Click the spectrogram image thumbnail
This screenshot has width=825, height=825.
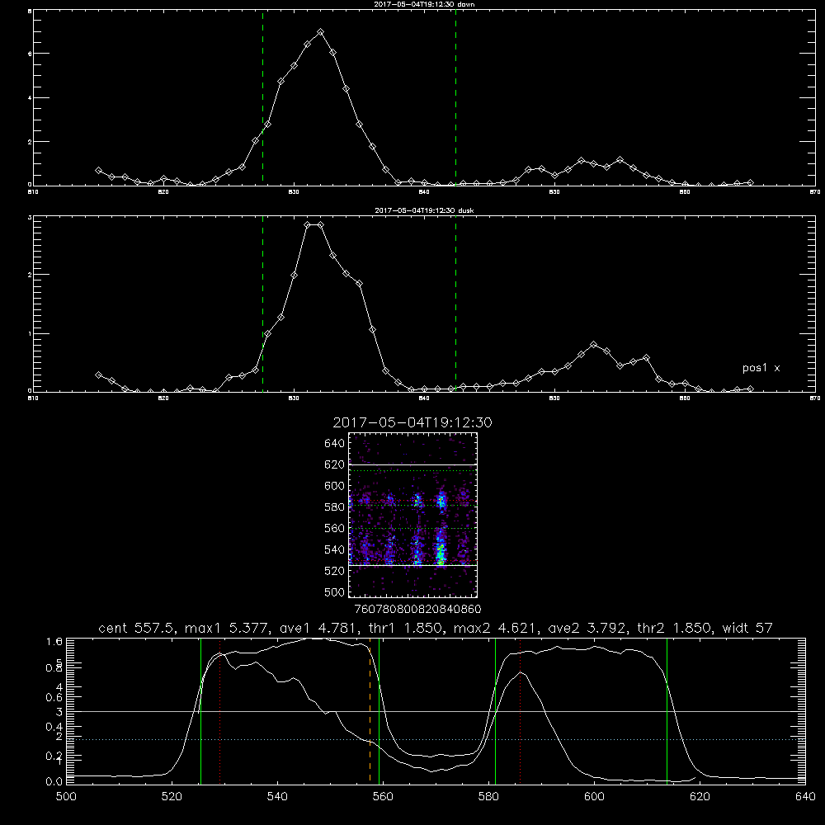413,515
